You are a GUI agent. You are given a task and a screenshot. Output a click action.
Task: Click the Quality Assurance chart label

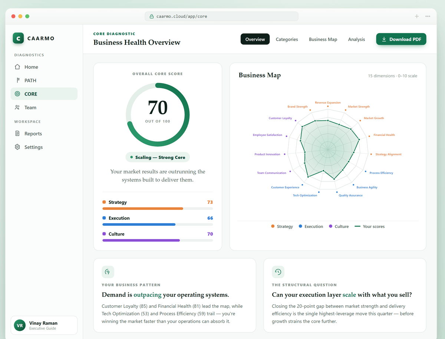350,195
